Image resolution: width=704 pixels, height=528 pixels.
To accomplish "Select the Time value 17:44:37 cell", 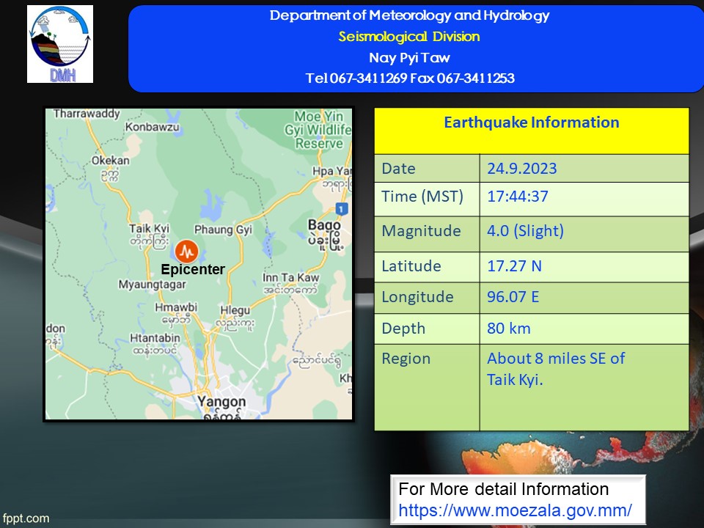I will tap(518, 197).
